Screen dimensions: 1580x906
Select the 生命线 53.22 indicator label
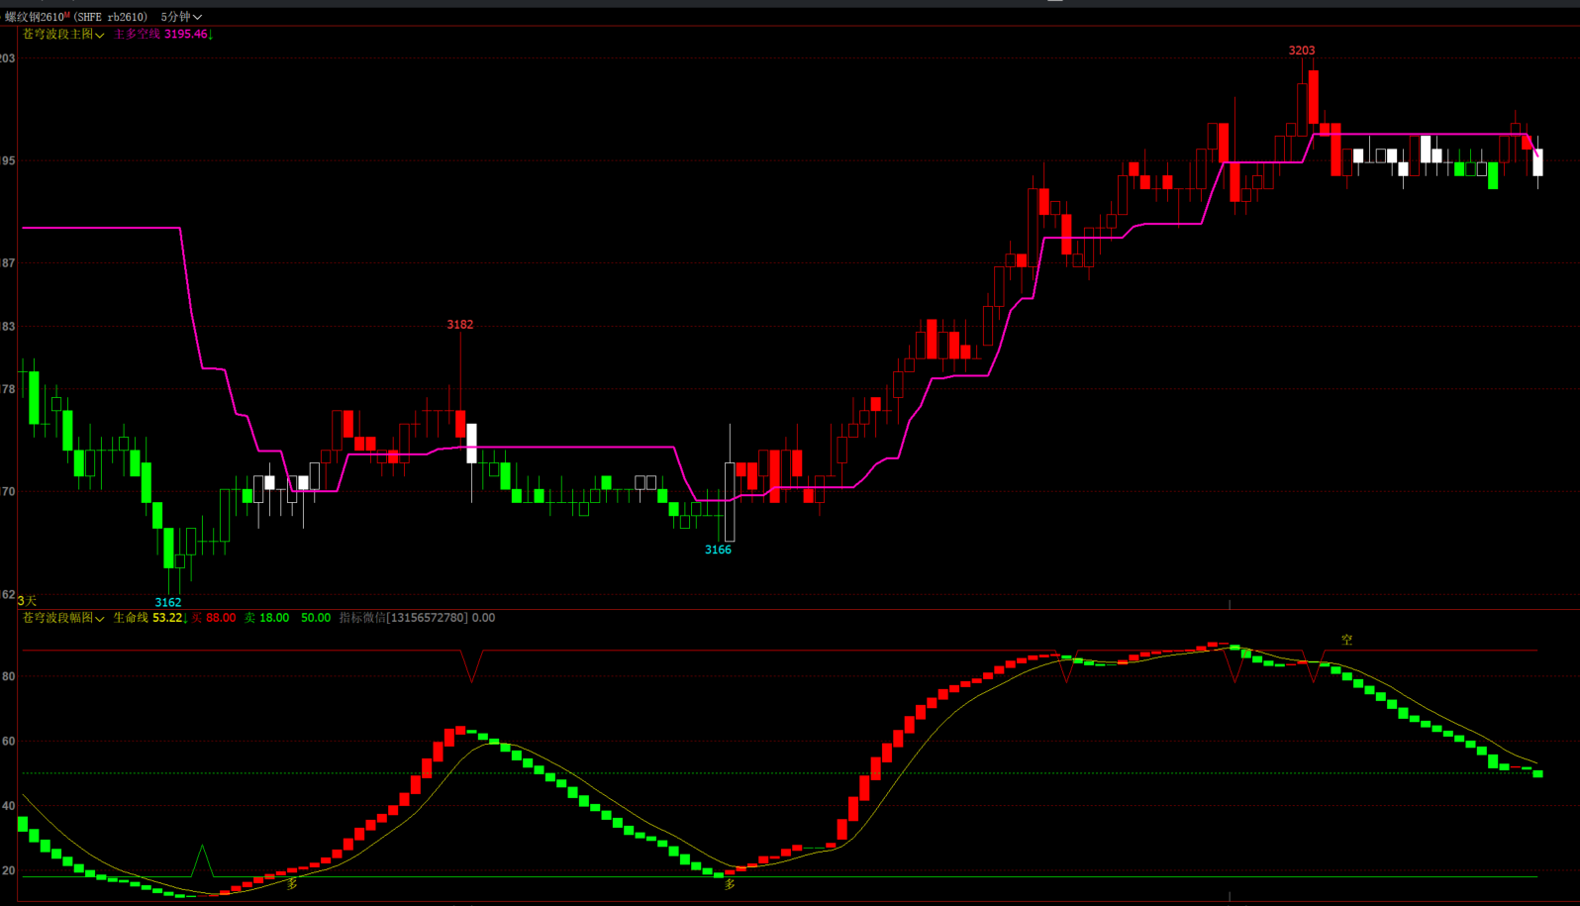coord(148,618)
